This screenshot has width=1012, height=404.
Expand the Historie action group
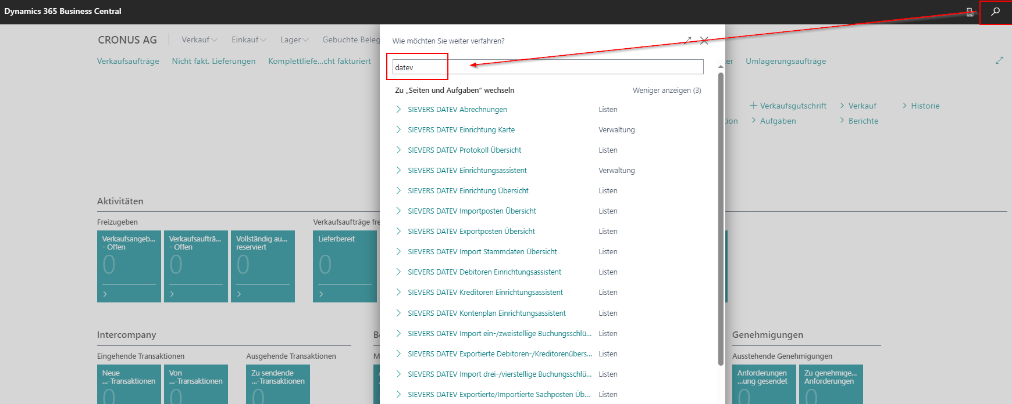point(921,106)
